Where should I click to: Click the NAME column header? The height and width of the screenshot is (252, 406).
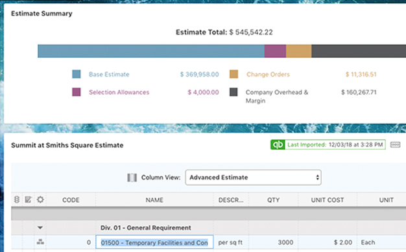(x=154, y=200)
